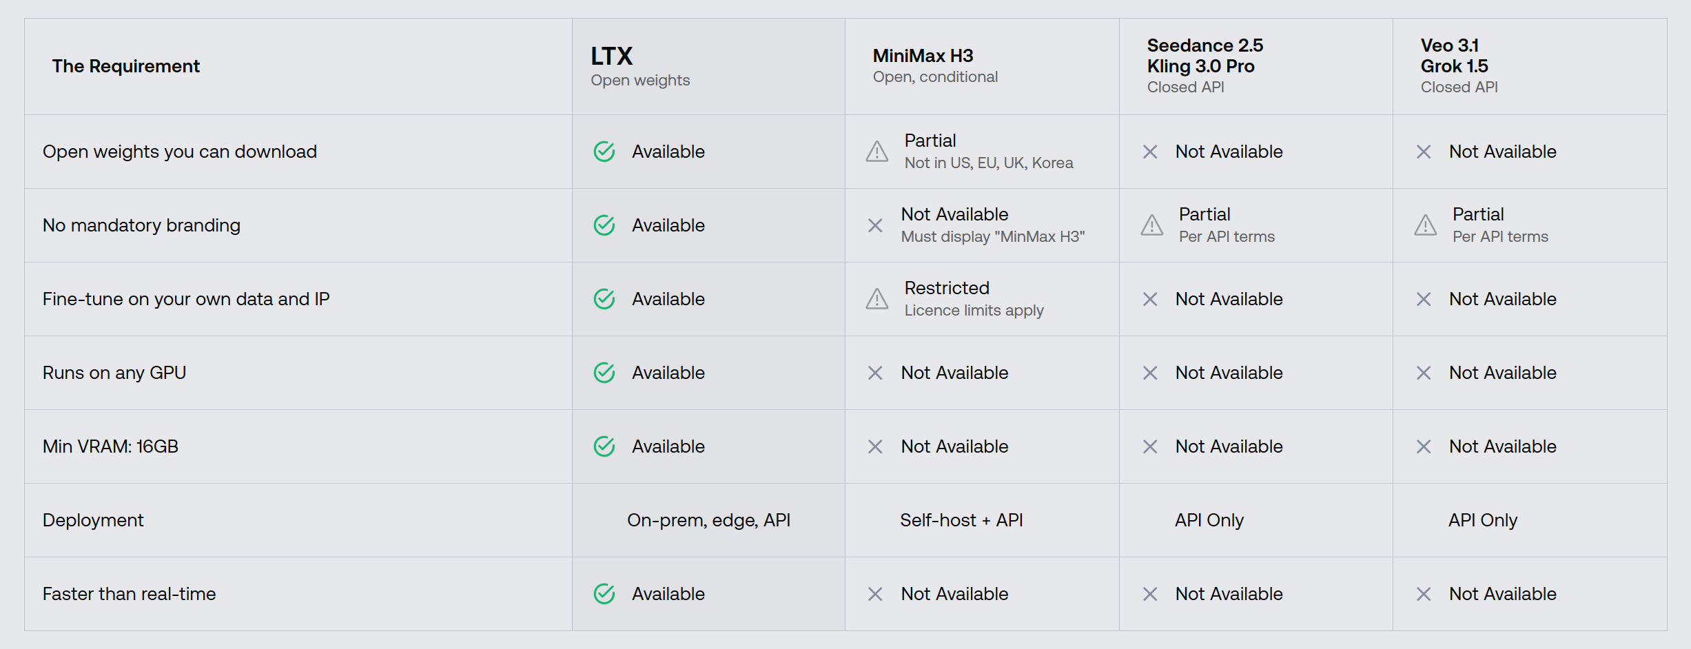Click 'Runs on any GPU' row label
Screen dimensions: 1691x649
[x=114, y=373]
